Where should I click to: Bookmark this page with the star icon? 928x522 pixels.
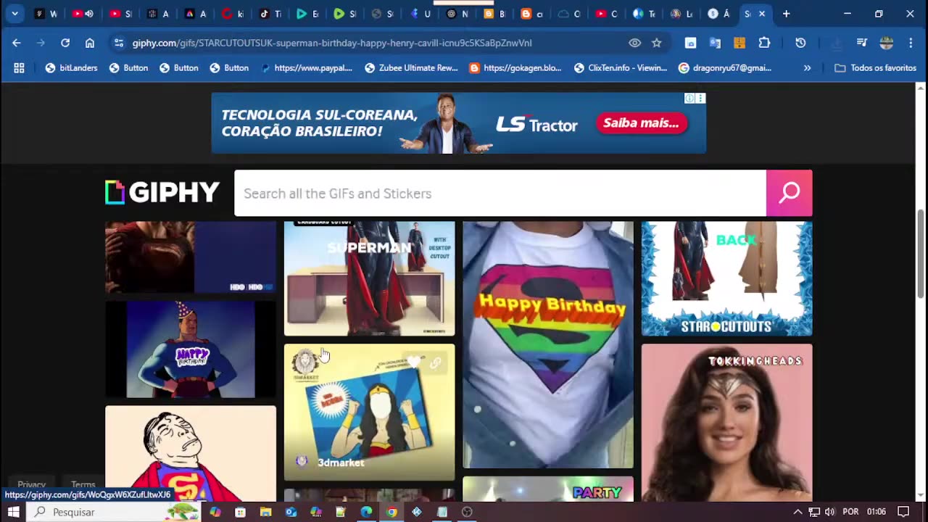point(657,43)
